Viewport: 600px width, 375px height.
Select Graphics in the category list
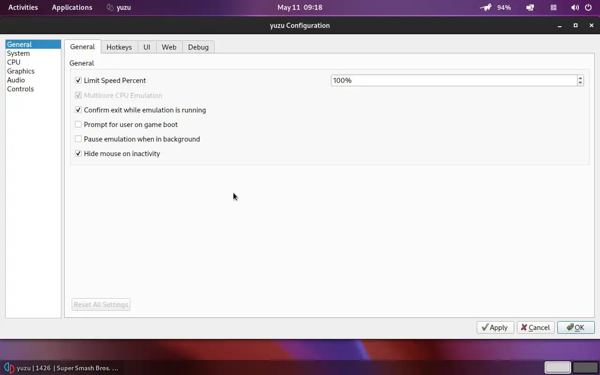[33, 71]
